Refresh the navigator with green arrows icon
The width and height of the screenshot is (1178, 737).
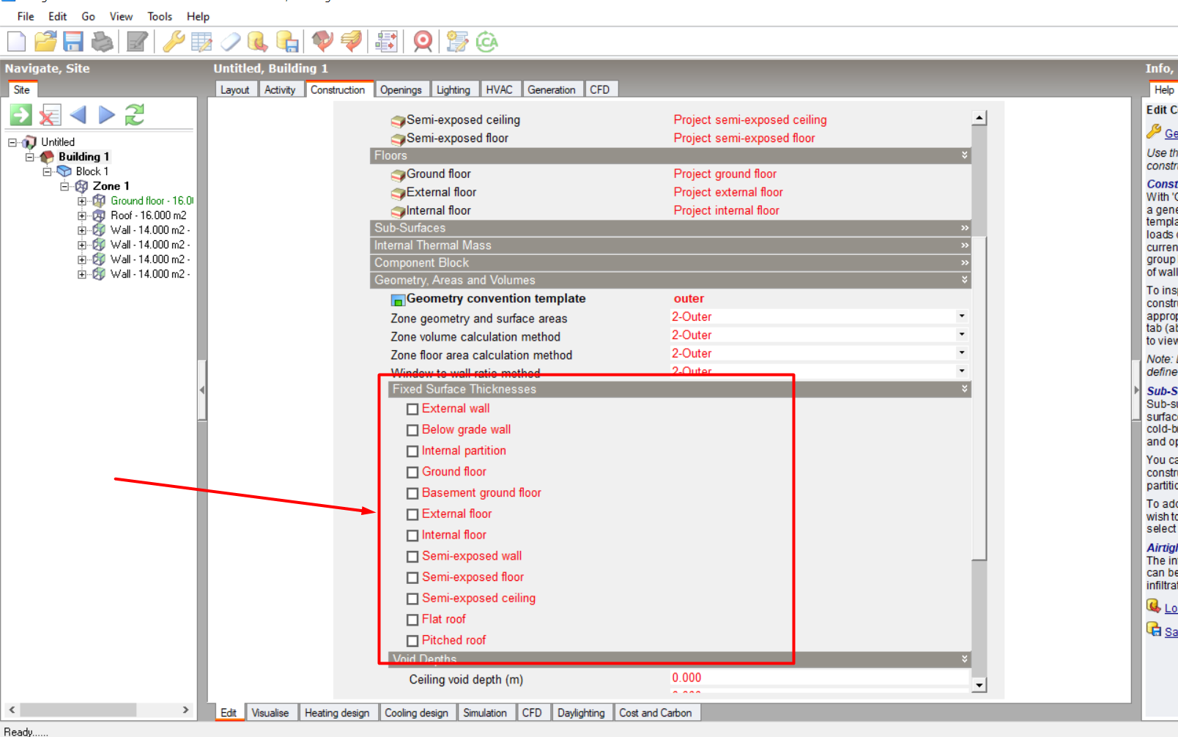[x=135, y=115]
